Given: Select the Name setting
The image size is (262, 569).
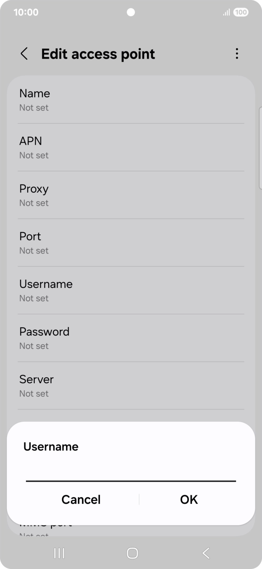Looking at the screenshot, I should click(131, 100).
